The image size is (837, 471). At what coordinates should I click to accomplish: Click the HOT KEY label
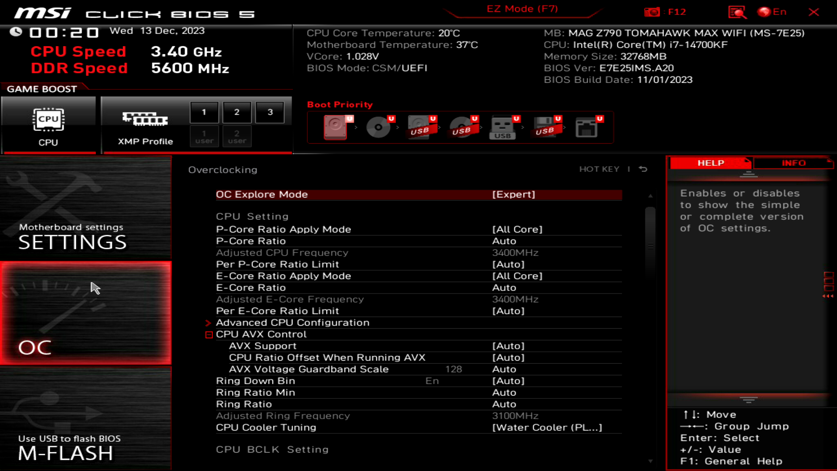pos(599,169)
